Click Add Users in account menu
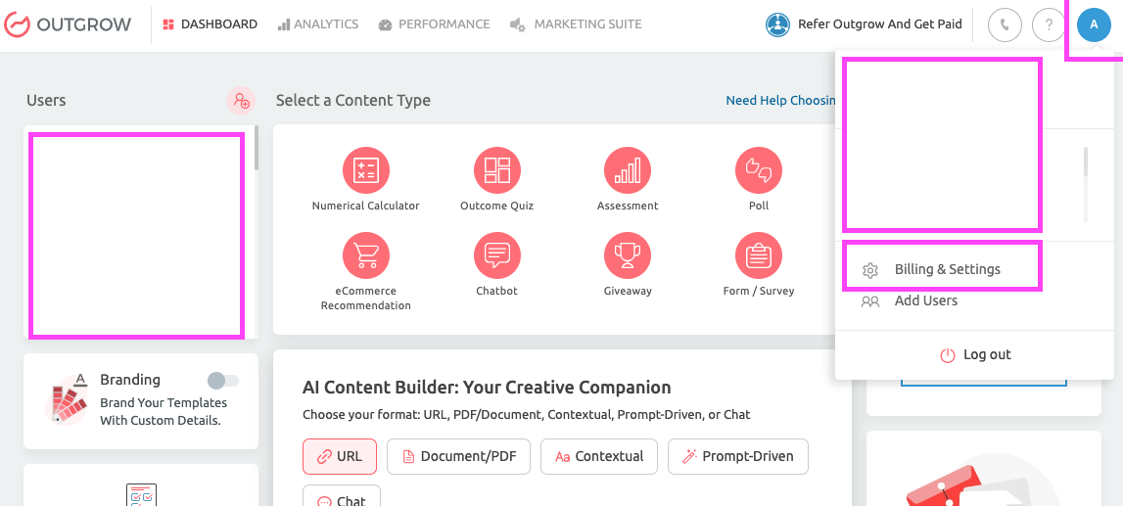Viewport: 1123px width, 506px height. coord(925,300)
